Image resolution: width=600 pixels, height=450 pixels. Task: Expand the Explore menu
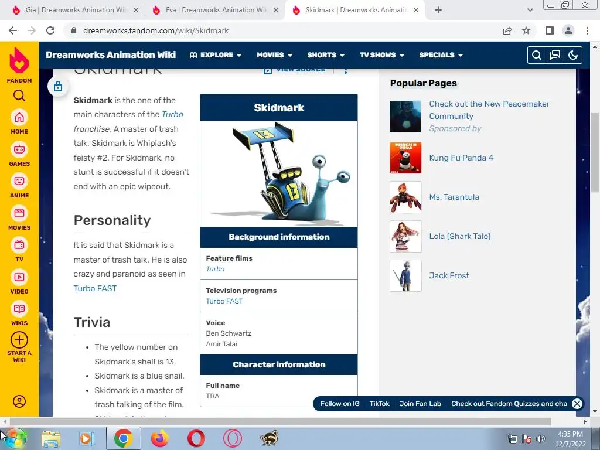pyautogui.click(x=216, y=55)
